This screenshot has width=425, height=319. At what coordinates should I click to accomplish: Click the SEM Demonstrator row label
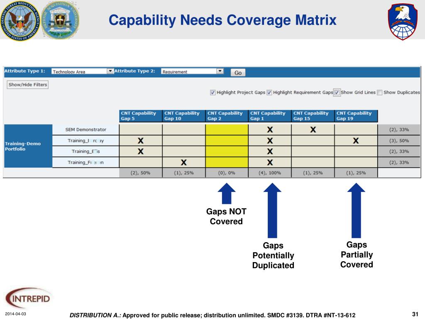point(85,130)
